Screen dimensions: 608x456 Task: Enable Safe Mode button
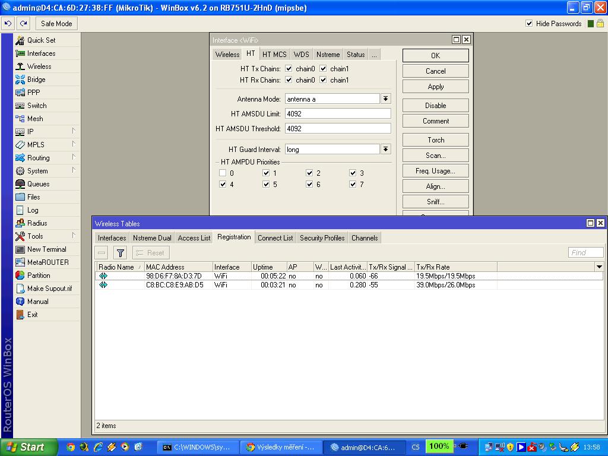point(56,24)
